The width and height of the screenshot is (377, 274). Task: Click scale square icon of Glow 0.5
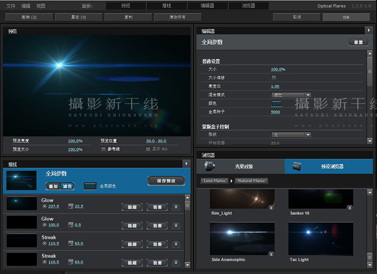[71, 225]
